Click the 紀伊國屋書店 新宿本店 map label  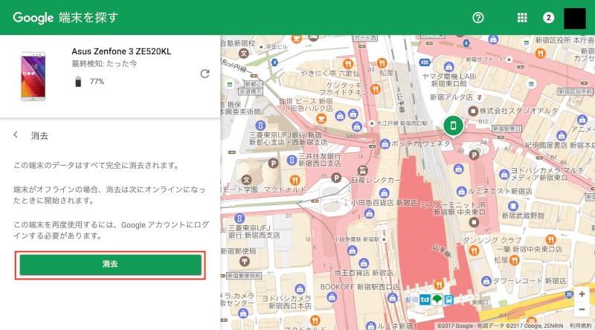[560, 145]
